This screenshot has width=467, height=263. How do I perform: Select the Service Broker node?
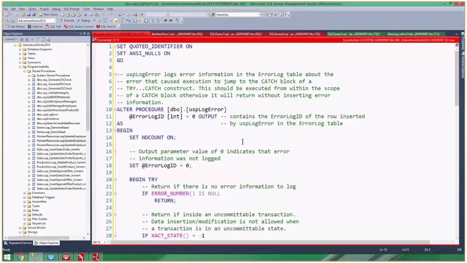(36, 228)
